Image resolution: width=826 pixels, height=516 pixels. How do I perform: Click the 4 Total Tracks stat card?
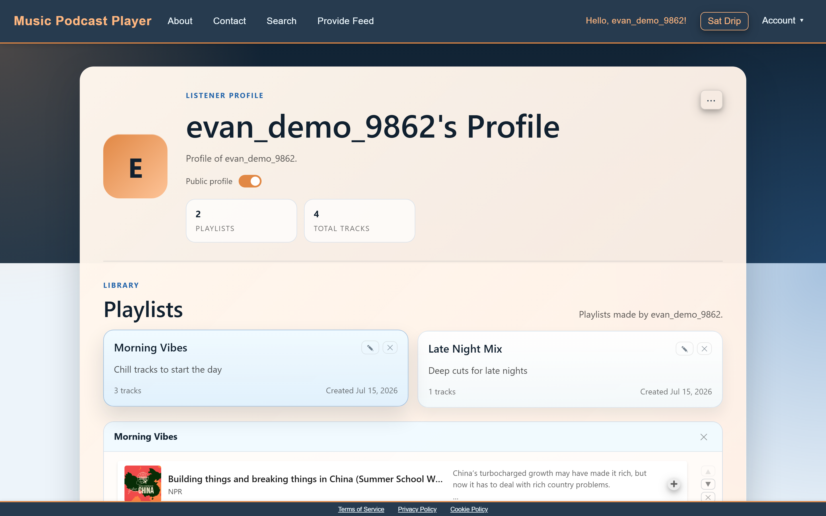click(359, 221)
